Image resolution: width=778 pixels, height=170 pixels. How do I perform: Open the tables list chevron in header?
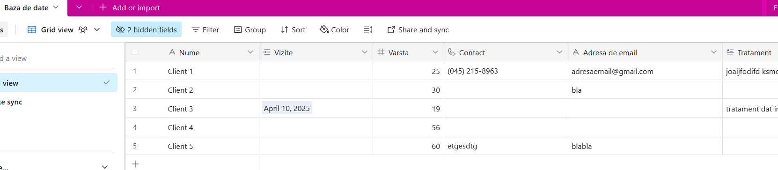(79, 7)
